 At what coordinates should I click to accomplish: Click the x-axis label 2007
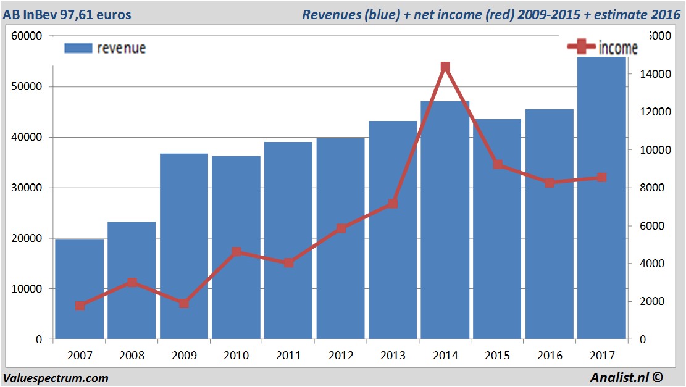[80, 355]
